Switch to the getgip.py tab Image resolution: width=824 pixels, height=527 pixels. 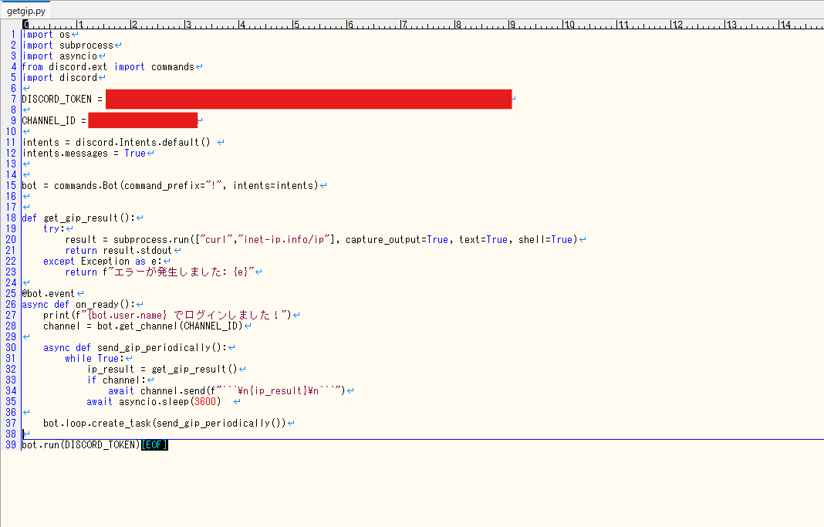click(x=25, y=12)
